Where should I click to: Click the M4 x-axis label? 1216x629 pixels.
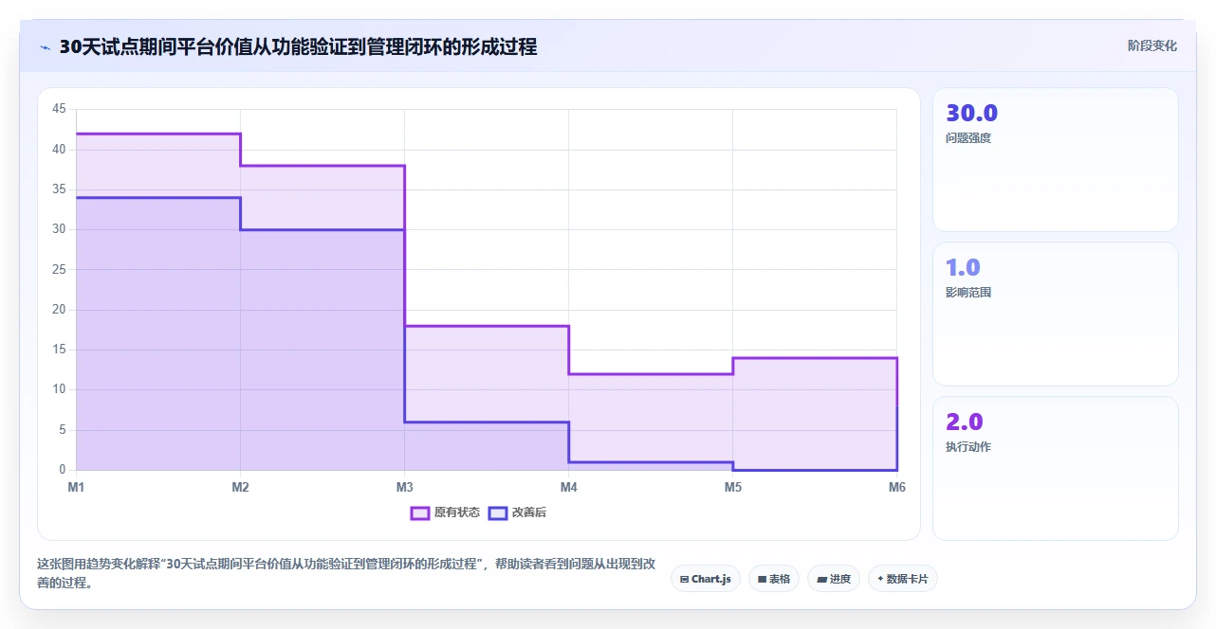568,487
